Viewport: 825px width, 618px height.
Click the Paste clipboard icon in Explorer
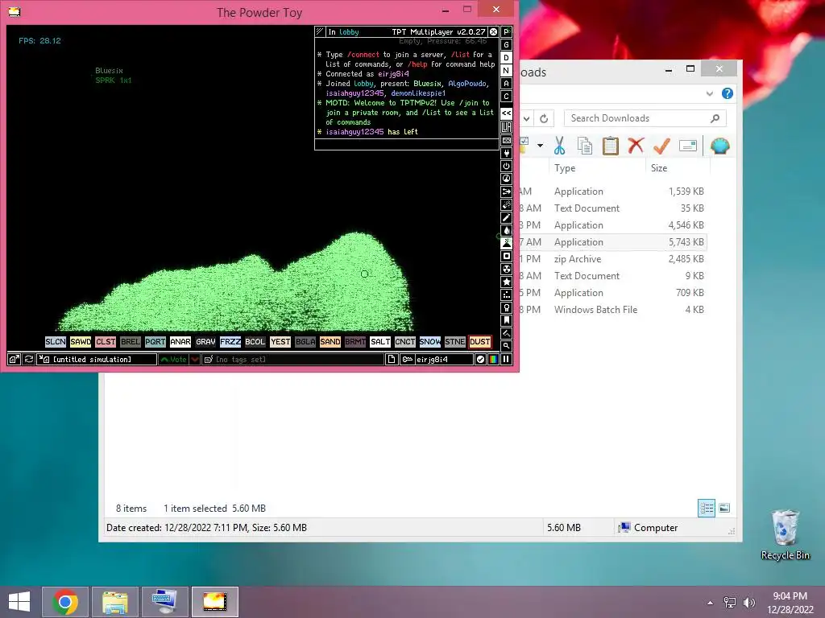(611, 146)
